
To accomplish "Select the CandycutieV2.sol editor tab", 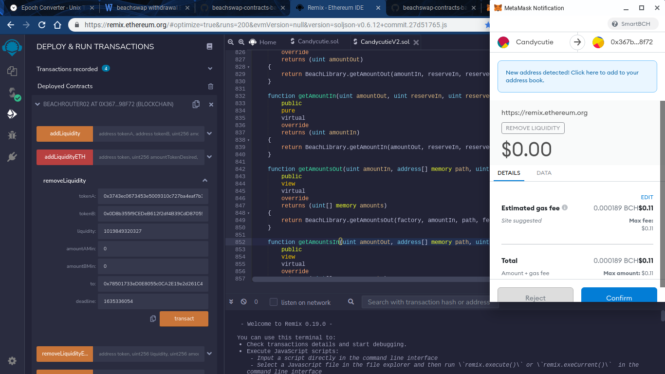I will [386, 42].
